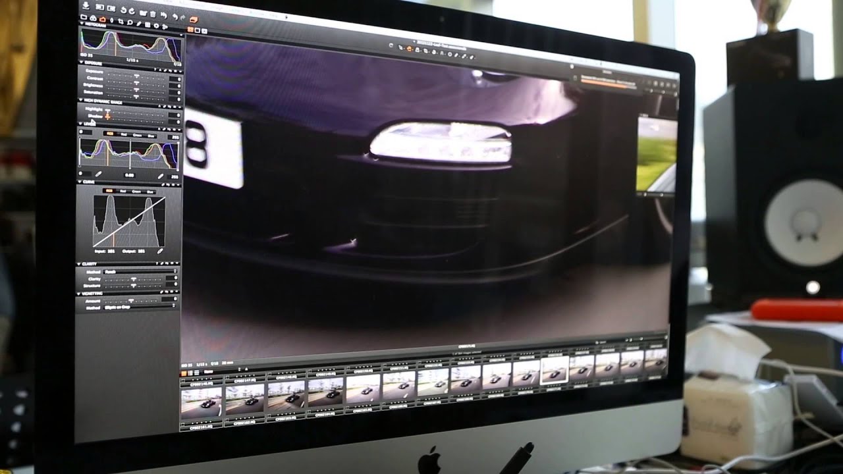Click the Exposure panel help question icon

pyautogui.click(x=155, y=70)
